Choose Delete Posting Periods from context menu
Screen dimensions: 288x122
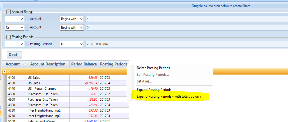click(153, 68)
